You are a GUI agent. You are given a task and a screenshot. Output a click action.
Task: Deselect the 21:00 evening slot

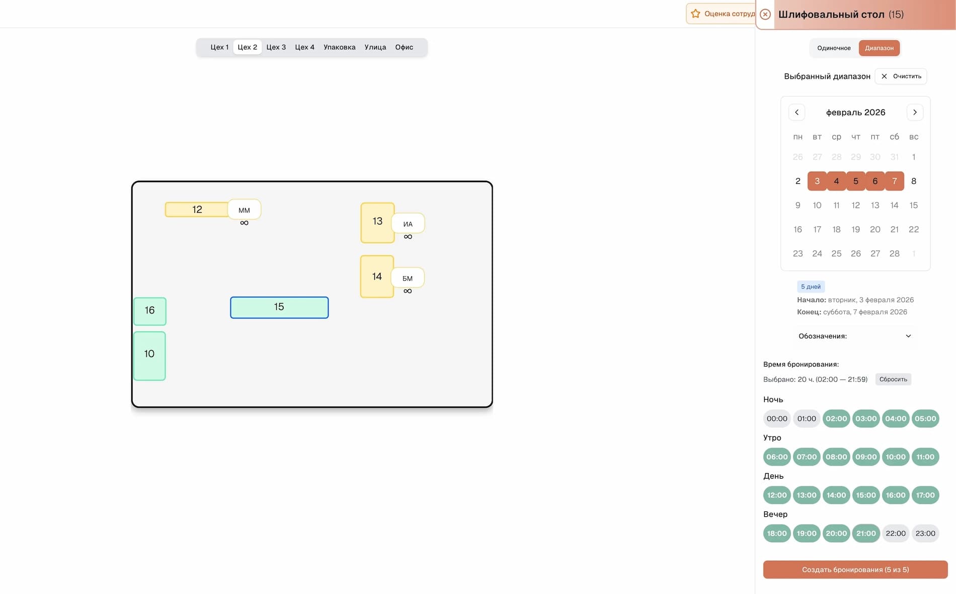point(866,533)
